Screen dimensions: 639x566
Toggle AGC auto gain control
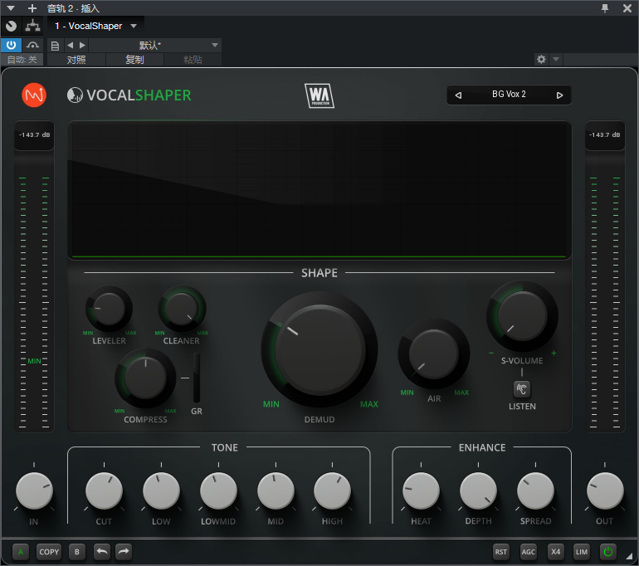[528, 552]
